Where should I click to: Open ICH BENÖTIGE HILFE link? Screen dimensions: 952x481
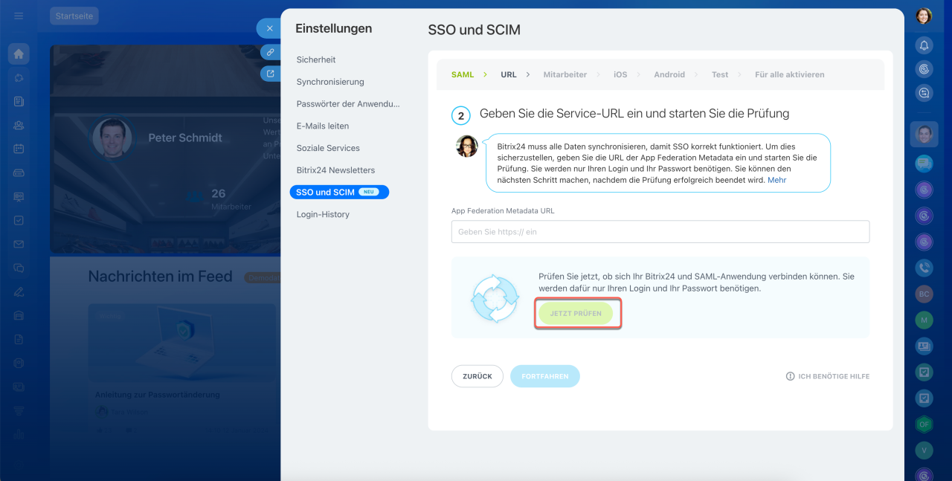coord(828,376)
